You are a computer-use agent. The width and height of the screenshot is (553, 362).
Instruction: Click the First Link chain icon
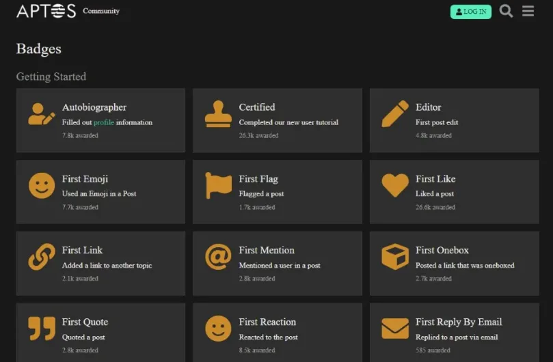click(42, 257)
